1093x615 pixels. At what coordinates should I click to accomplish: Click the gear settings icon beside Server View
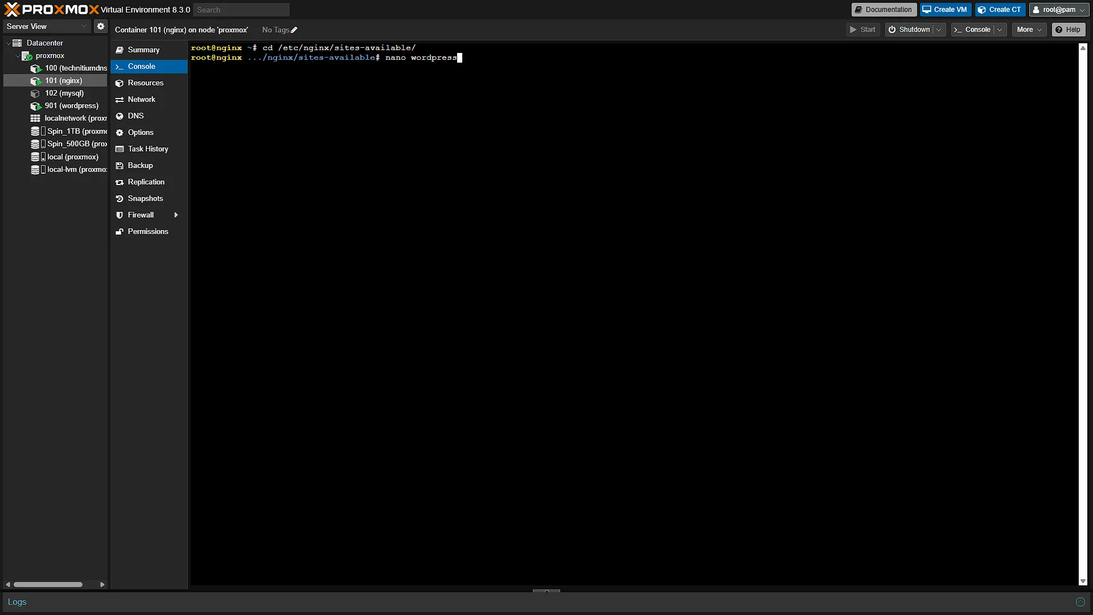coord(101,26)
